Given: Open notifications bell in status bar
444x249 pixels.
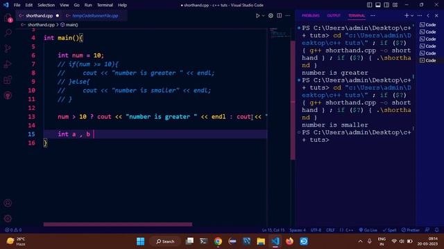Looking at the screenshot, I should click(x=437, y=230).
